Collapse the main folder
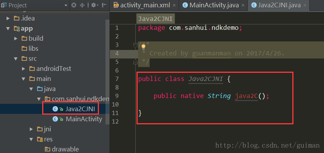 pos(23,79)
